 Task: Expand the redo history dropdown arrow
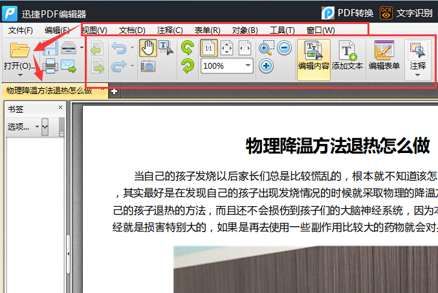pyautogui.click(x=132, y=65)
